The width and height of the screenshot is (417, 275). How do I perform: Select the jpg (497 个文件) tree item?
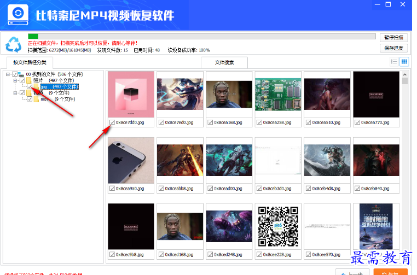pyautogui.click(x=59, y=86)
